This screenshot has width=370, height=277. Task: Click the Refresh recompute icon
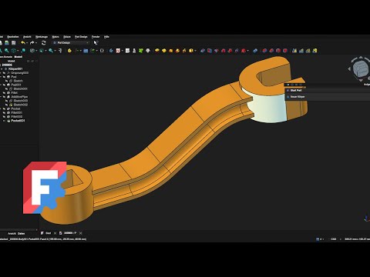click(x=44, y=42)
